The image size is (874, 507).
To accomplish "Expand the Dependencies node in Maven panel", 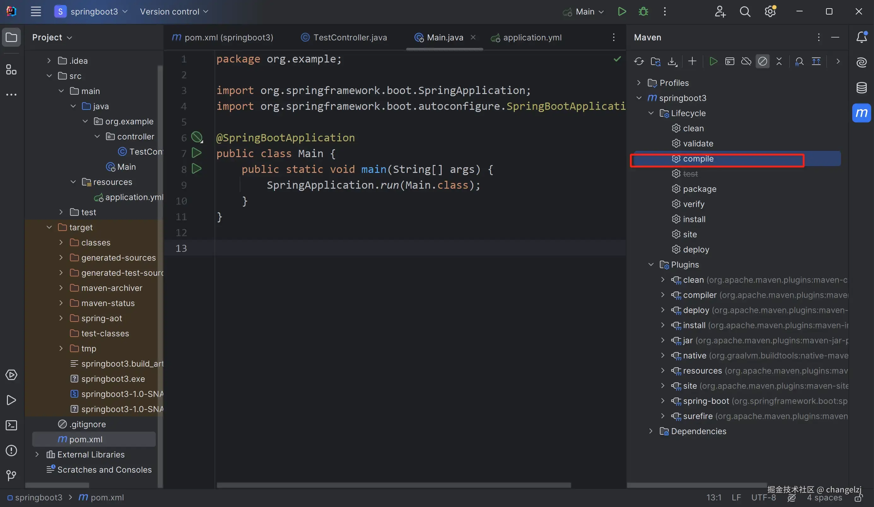I will (x=651, y=431).
